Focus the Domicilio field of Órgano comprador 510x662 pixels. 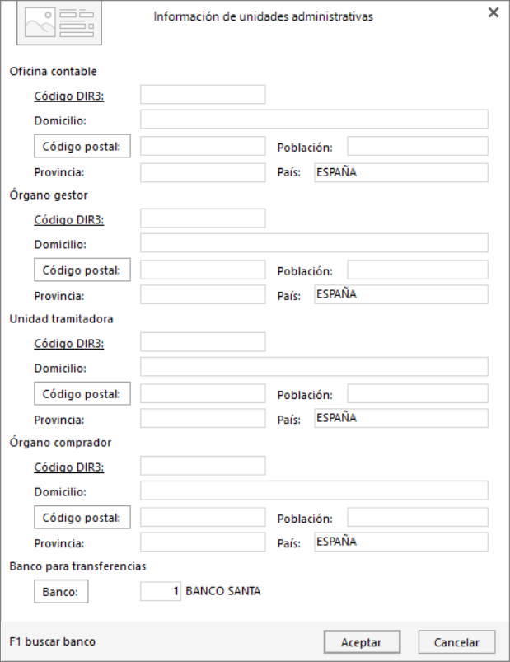[314, 491]
